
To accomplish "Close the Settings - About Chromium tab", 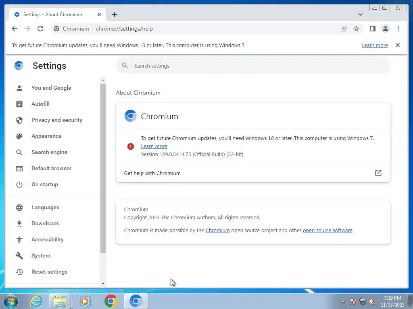I will coord(99,14).
